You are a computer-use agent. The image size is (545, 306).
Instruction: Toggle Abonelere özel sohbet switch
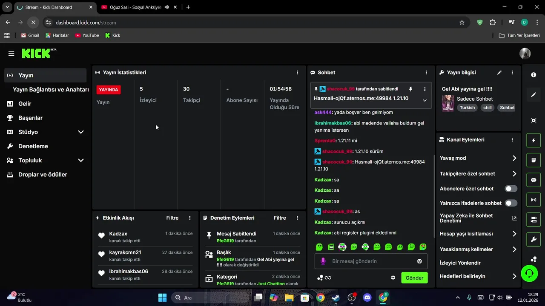pos(511,188)
